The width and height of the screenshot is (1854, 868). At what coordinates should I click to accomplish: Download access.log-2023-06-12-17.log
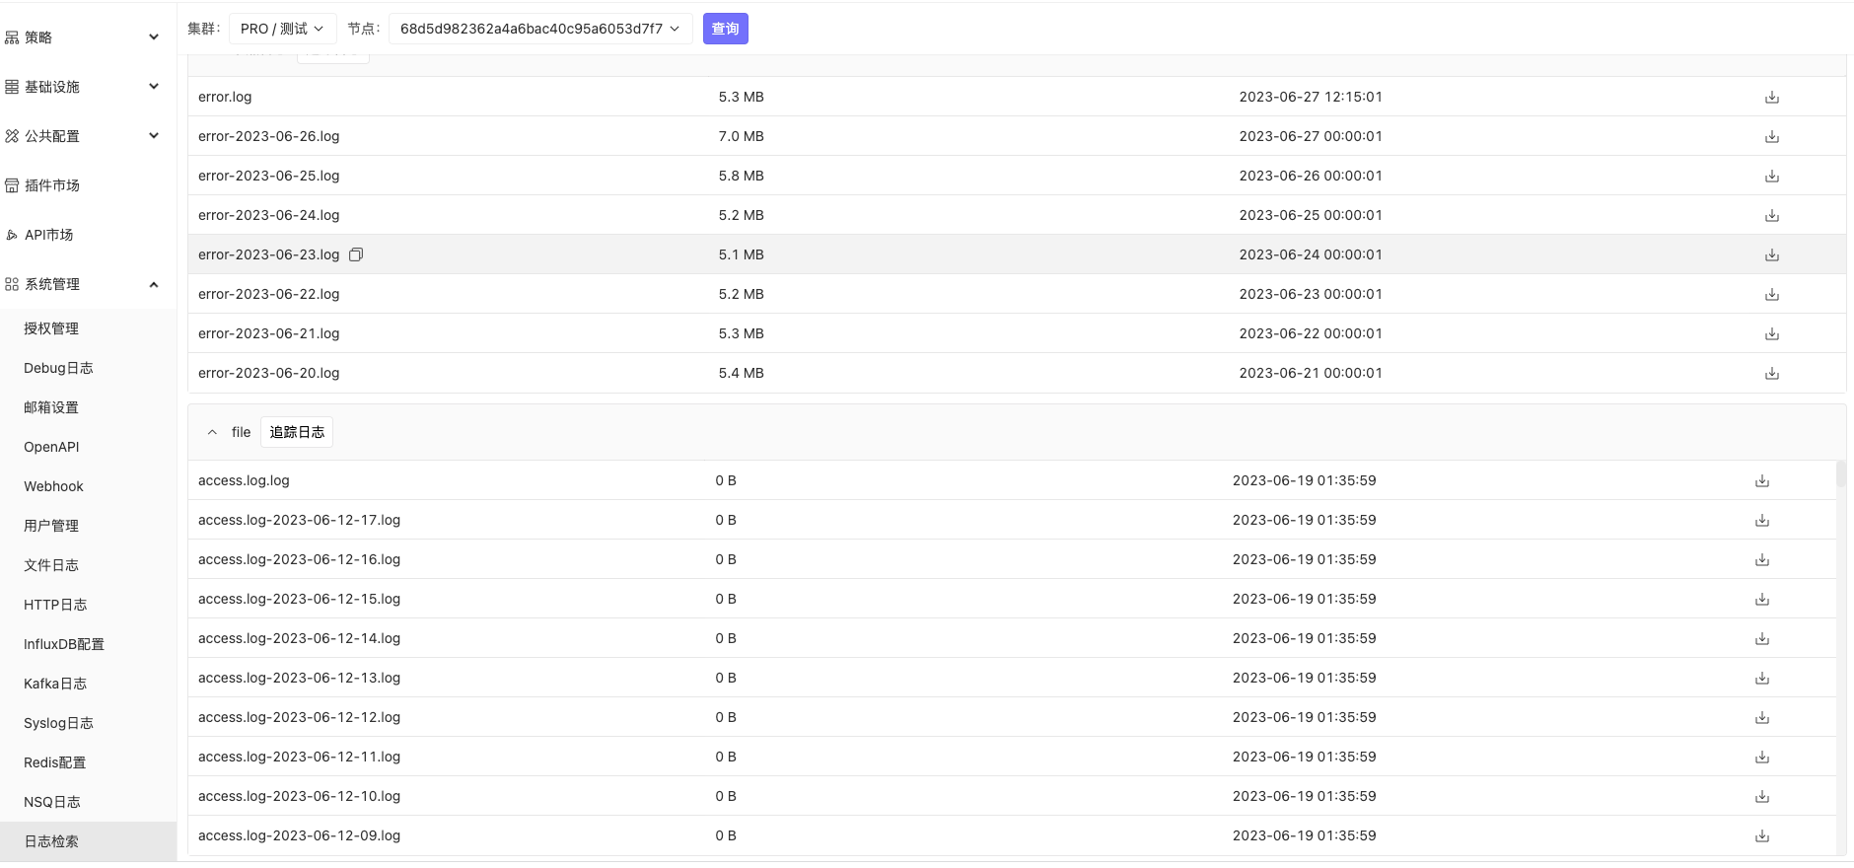pyautogui.click(x=1761, y=520)
